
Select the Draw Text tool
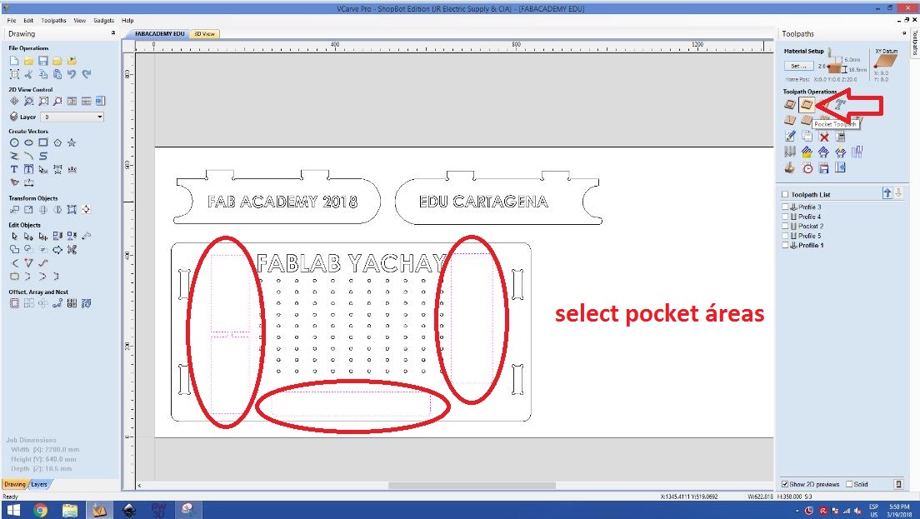(x=14, y=169)
